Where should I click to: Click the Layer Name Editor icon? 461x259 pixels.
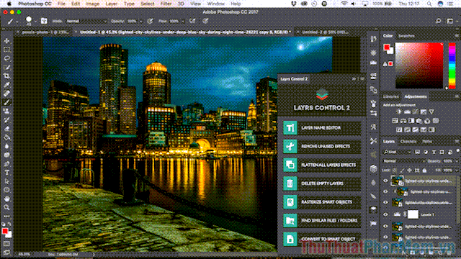(x=290, y=128)
